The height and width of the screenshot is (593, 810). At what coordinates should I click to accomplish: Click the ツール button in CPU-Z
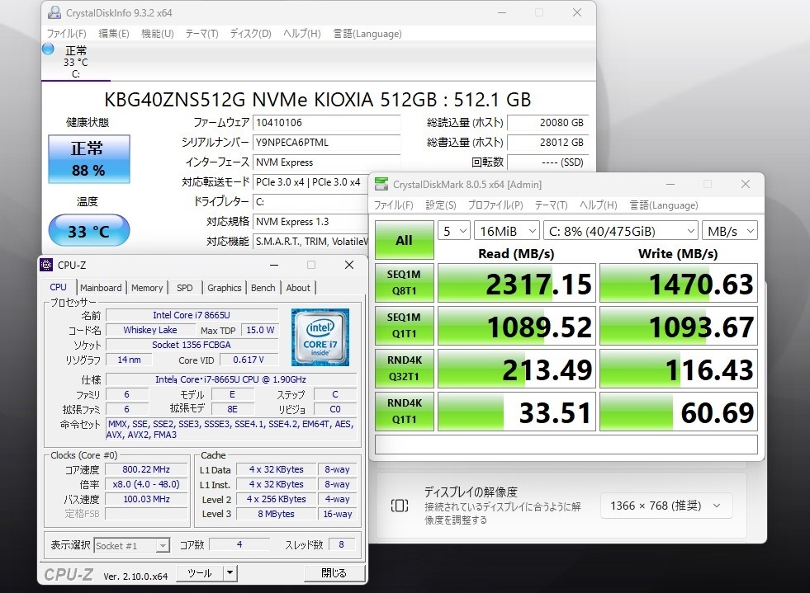[200, 572]
